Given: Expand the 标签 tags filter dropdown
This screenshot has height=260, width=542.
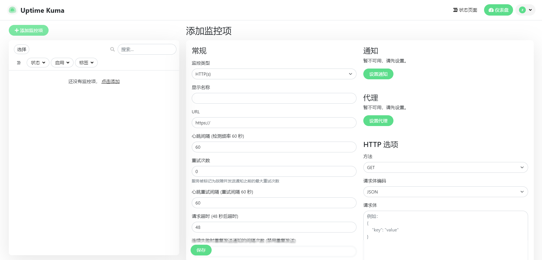Looking at the screenshot, I should pyautogui.click(x=86, y=63).
